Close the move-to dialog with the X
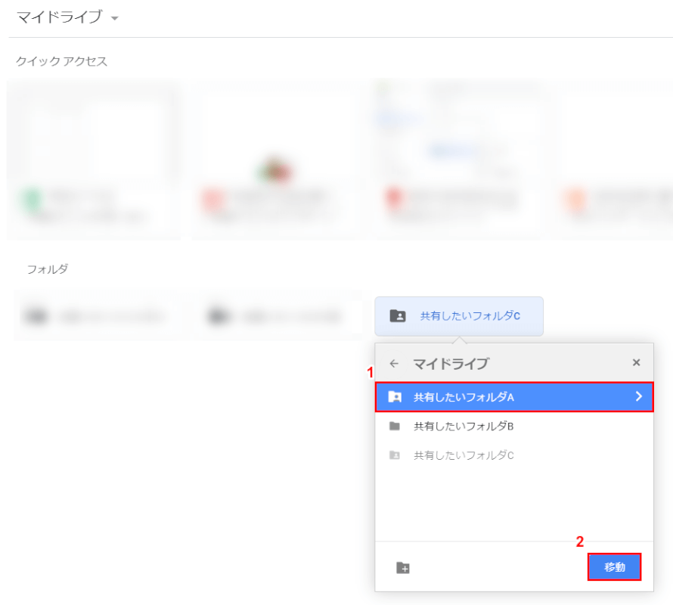Viewport: 673px width, 605px height. click(x=636, y=363)
